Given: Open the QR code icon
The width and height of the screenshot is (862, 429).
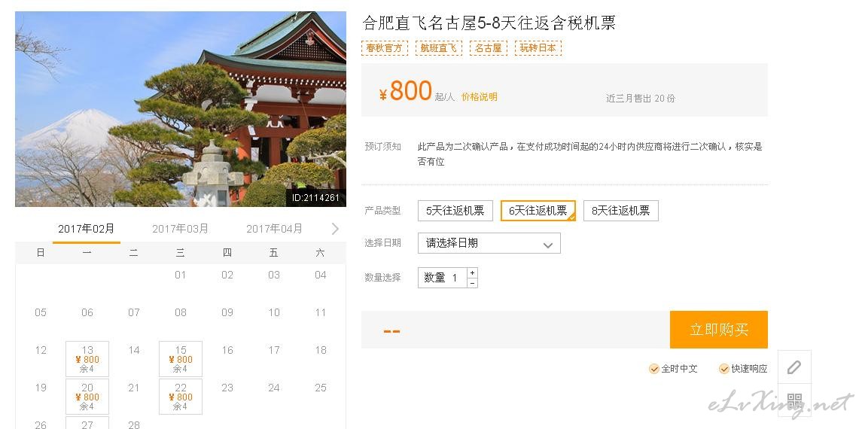Looking at the screenshot, I should coord(793,400).
